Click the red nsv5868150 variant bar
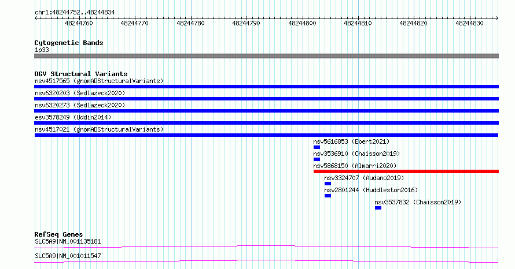515x269 pixels. point(406,171)
